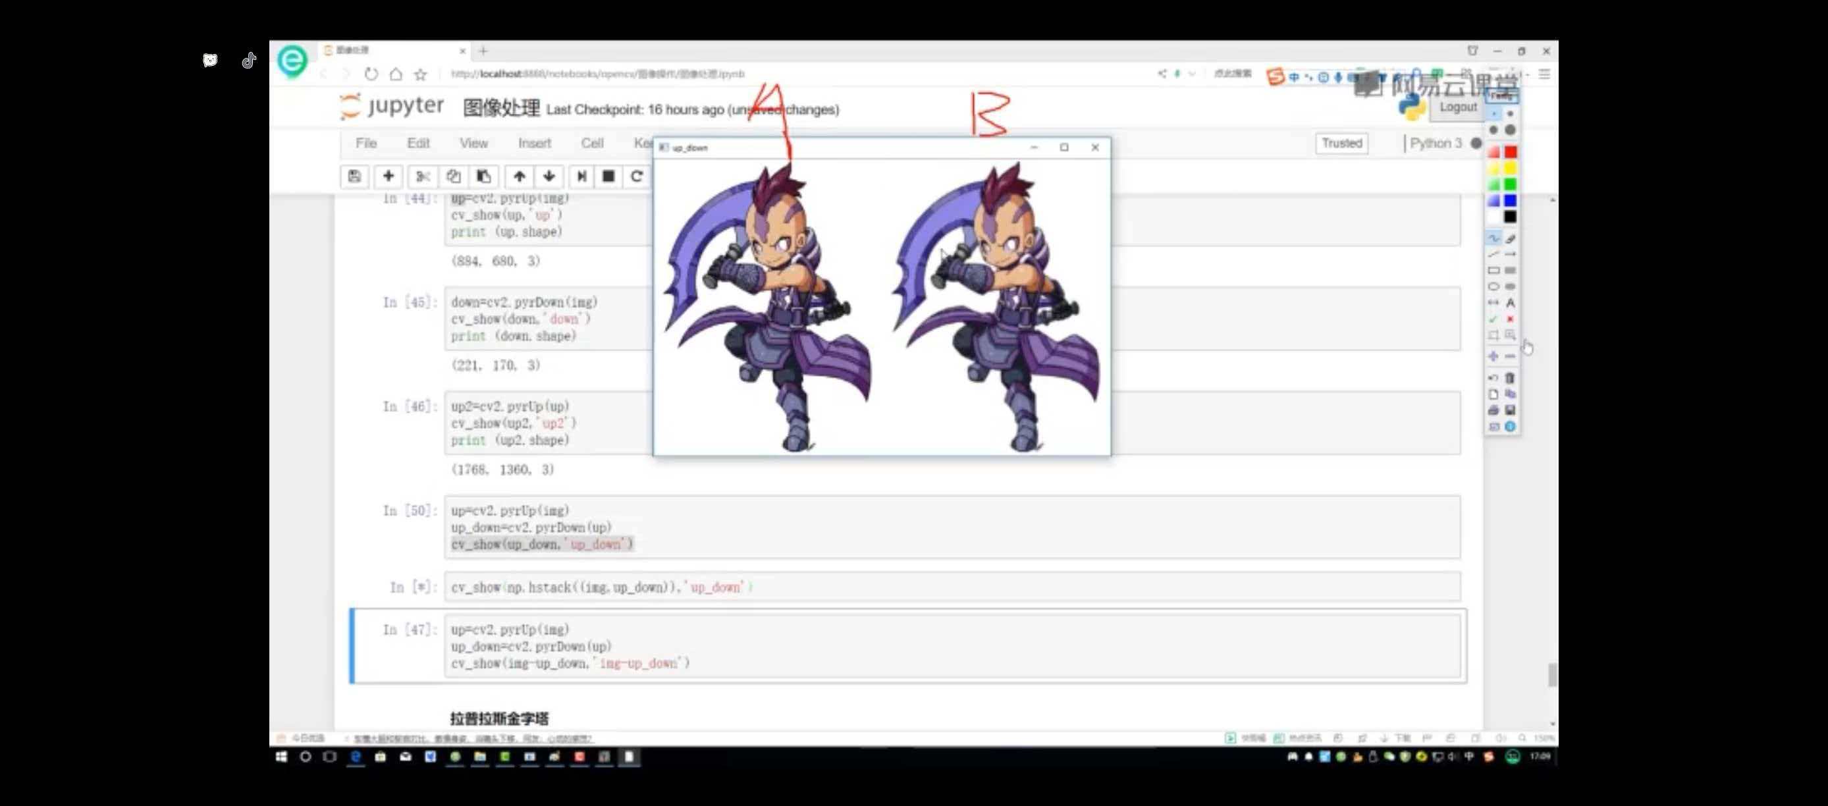
Task: Select the hollow ellipse tool
Action: pyautogui.click(x=1493, y=286)
